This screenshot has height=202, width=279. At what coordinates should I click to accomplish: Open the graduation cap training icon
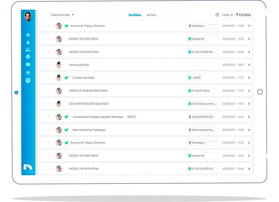pos(28,73)
